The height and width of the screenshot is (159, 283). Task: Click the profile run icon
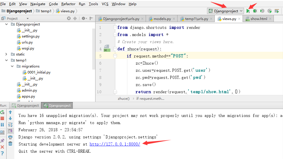[270, 11]
